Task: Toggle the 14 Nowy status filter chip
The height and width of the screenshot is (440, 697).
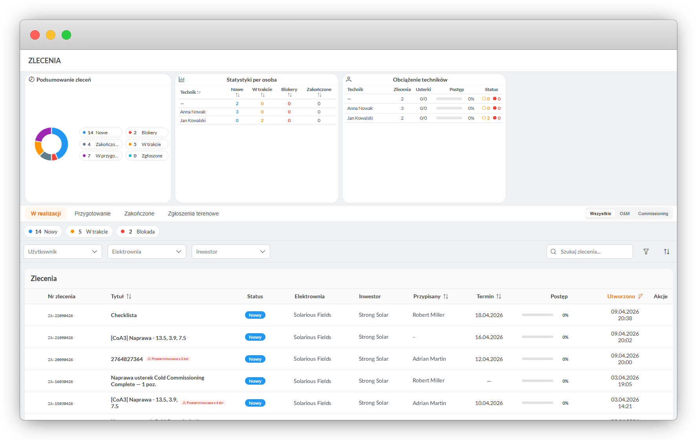Action: coord(43,232)
